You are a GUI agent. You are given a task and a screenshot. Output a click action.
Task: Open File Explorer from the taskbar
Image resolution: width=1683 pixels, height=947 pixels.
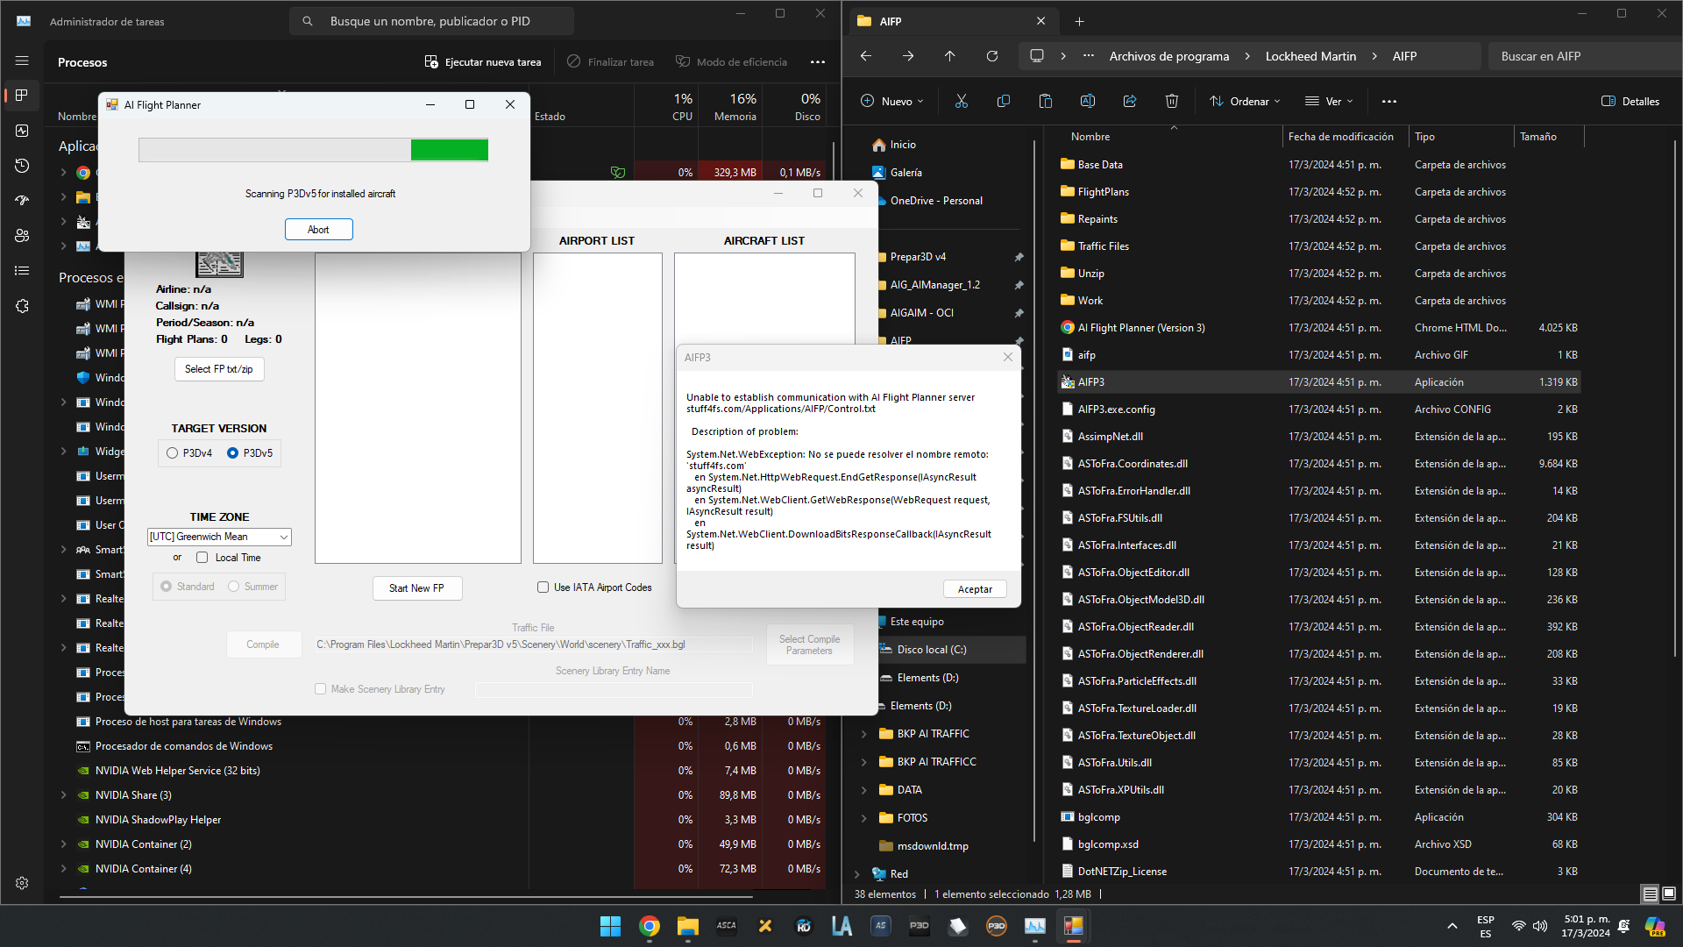(687, 926)
